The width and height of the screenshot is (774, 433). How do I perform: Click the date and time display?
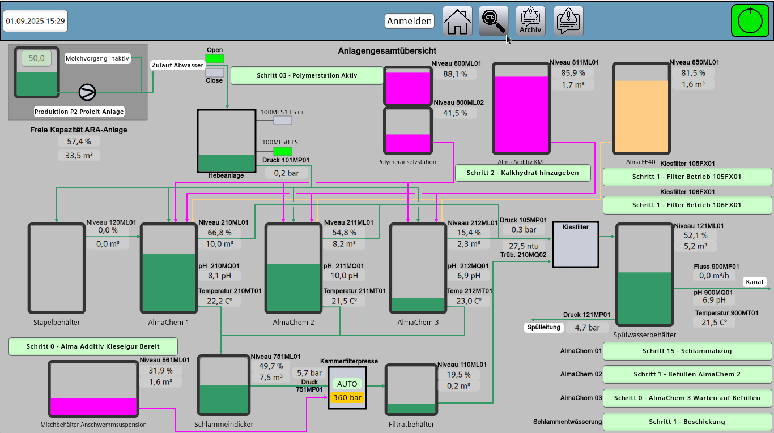click(x=36, y=21)
